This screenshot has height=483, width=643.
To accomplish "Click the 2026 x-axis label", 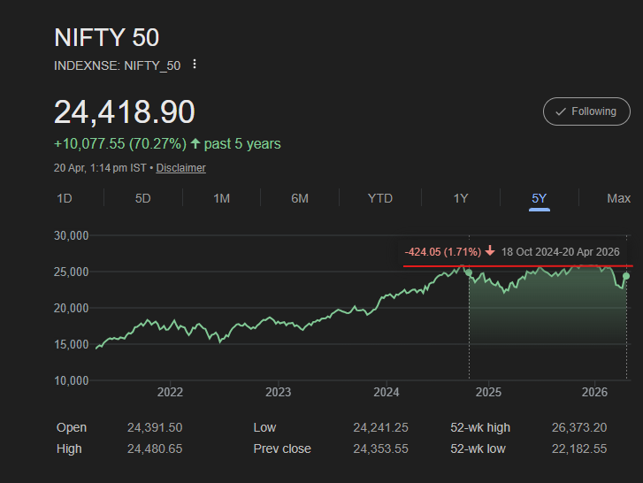I will click(594, 393).
